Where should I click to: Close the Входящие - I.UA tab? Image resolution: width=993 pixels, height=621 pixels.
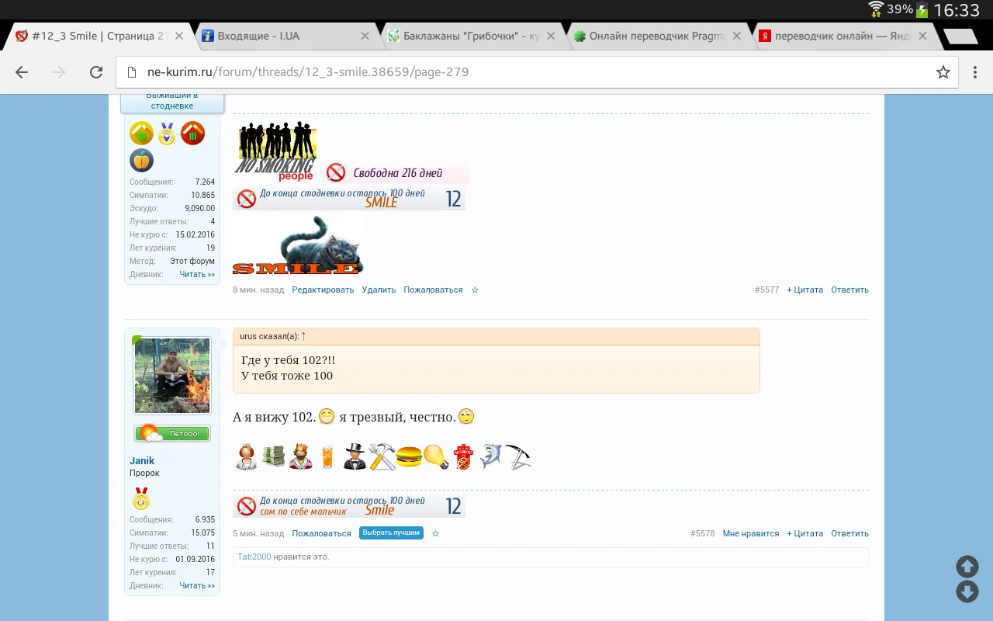365,36
